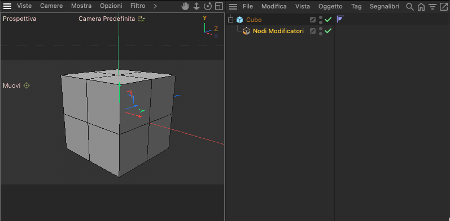Toggle the viewport maximize layout icon
This screenshot has height=221, width=450.
(219, 6)
